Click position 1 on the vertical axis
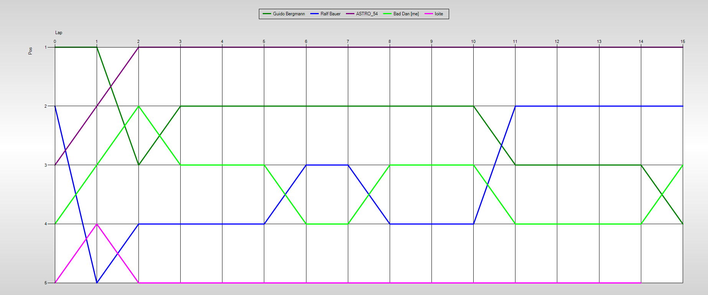The width and height of the screenshot is (708, 295). pyautogui.click(x=46, y=47)
